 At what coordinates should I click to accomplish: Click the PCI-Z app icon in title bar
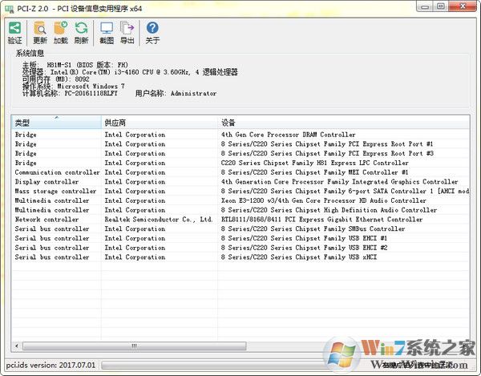pyautogui.click(x=8, y=7)
